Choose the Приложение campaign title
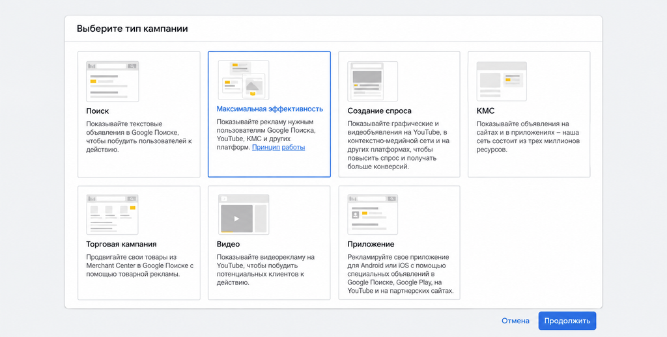667x337 pixels. [x=371, y=245]
